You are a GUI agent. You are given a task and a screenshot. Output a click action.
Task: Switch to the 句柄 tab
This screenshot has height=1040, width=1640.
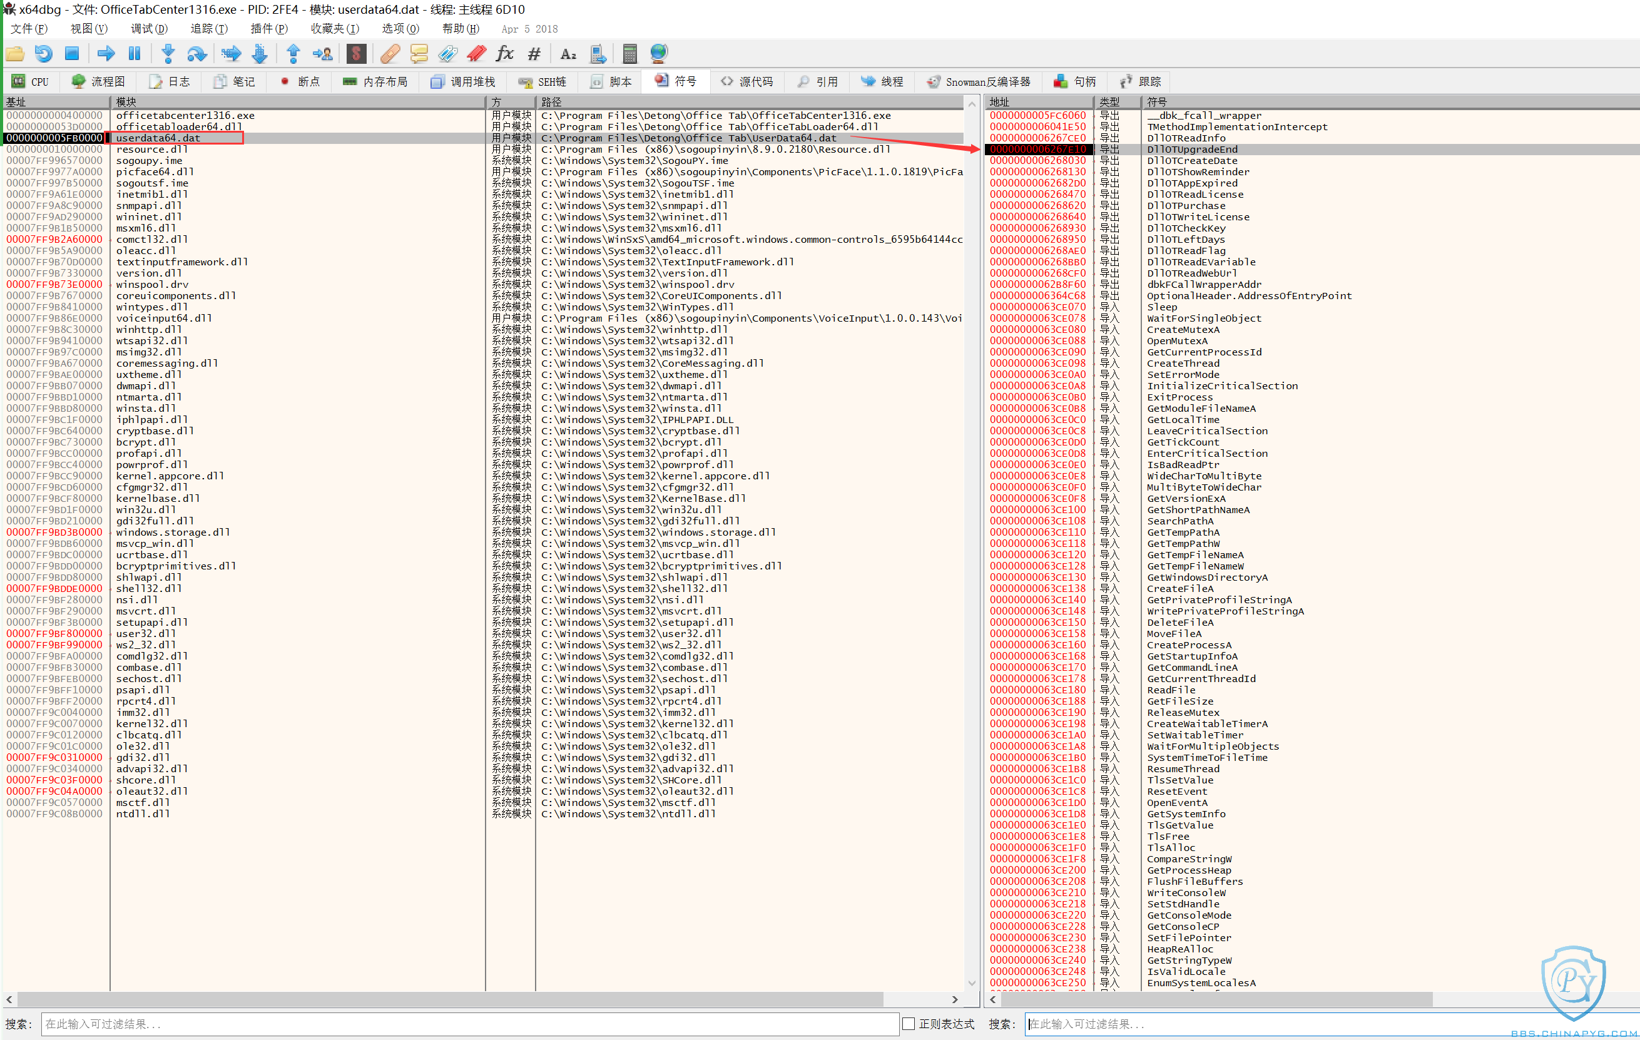1076,82
